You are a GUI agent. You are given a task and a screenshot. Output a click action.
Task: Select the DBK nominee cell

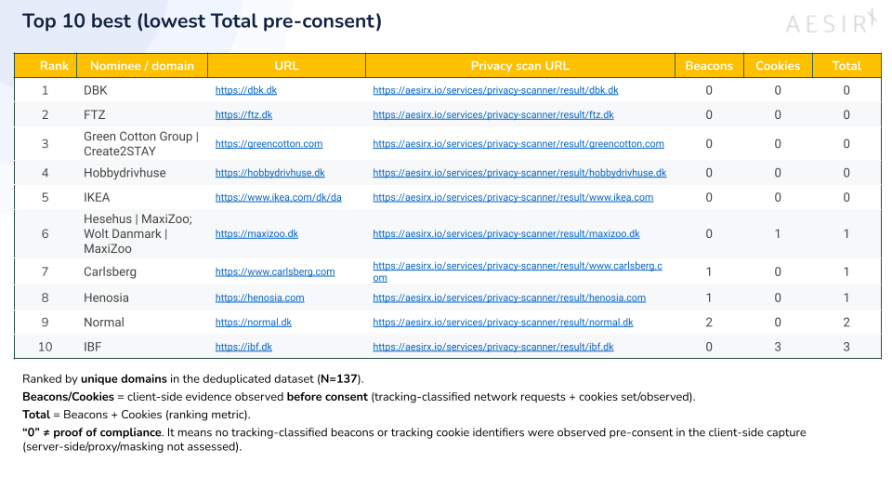pyautogui.click(x=142, y=90)
